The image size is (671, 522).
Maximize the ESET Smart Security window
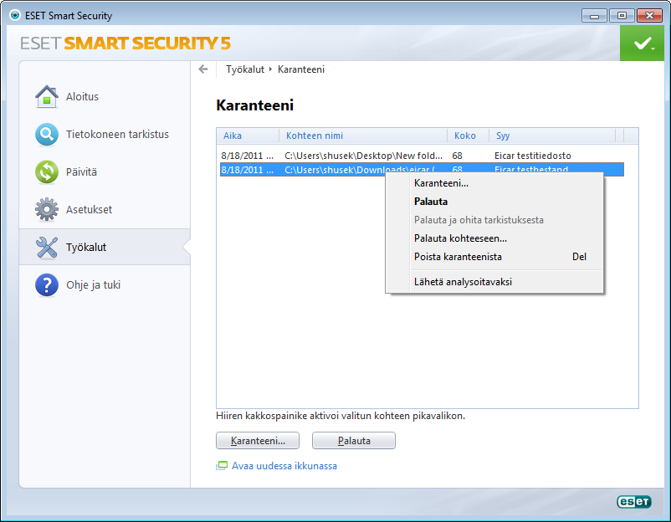point(622,16)
